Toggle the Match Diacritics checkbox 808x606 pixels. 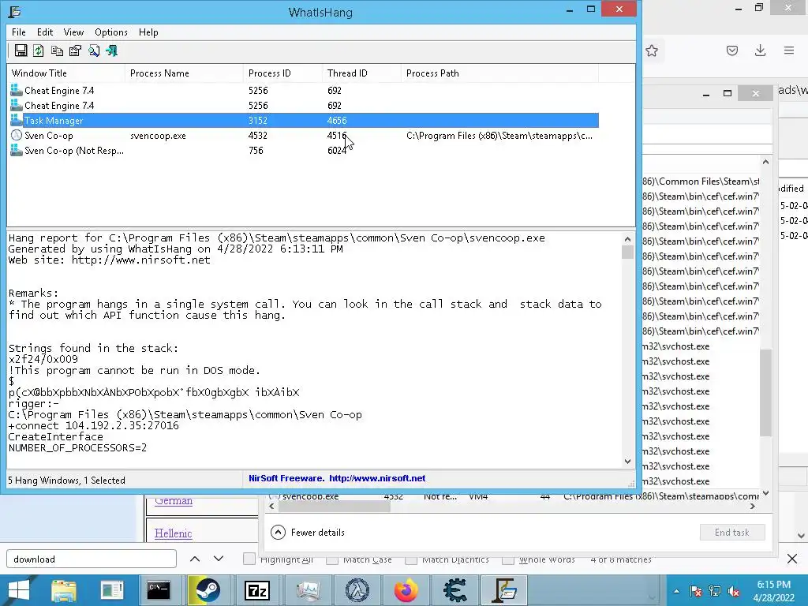pyautogui.click(x=410, y=559)
